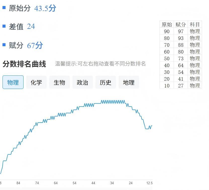Switch to the 政治 tab
This screenshot has height=190, width=209.
coord(82,82)
